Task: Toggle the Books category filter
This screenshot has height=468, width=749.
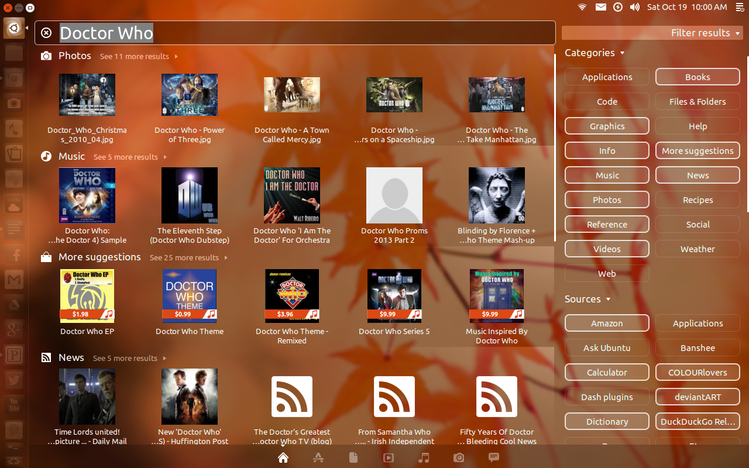Action: click(698, 77)
